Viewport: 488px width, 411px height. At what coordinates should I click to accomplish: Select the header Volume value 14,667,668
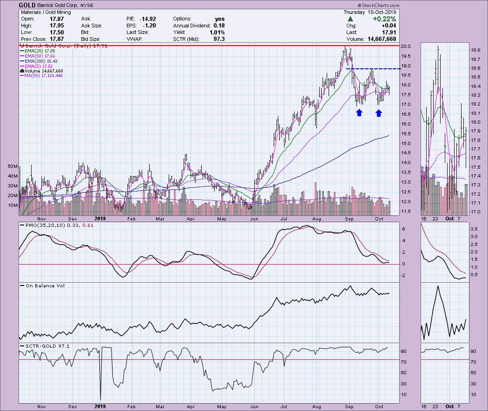(x=382, y=39)
